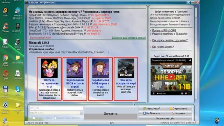Click server address mc.emplix.ru

94,34
